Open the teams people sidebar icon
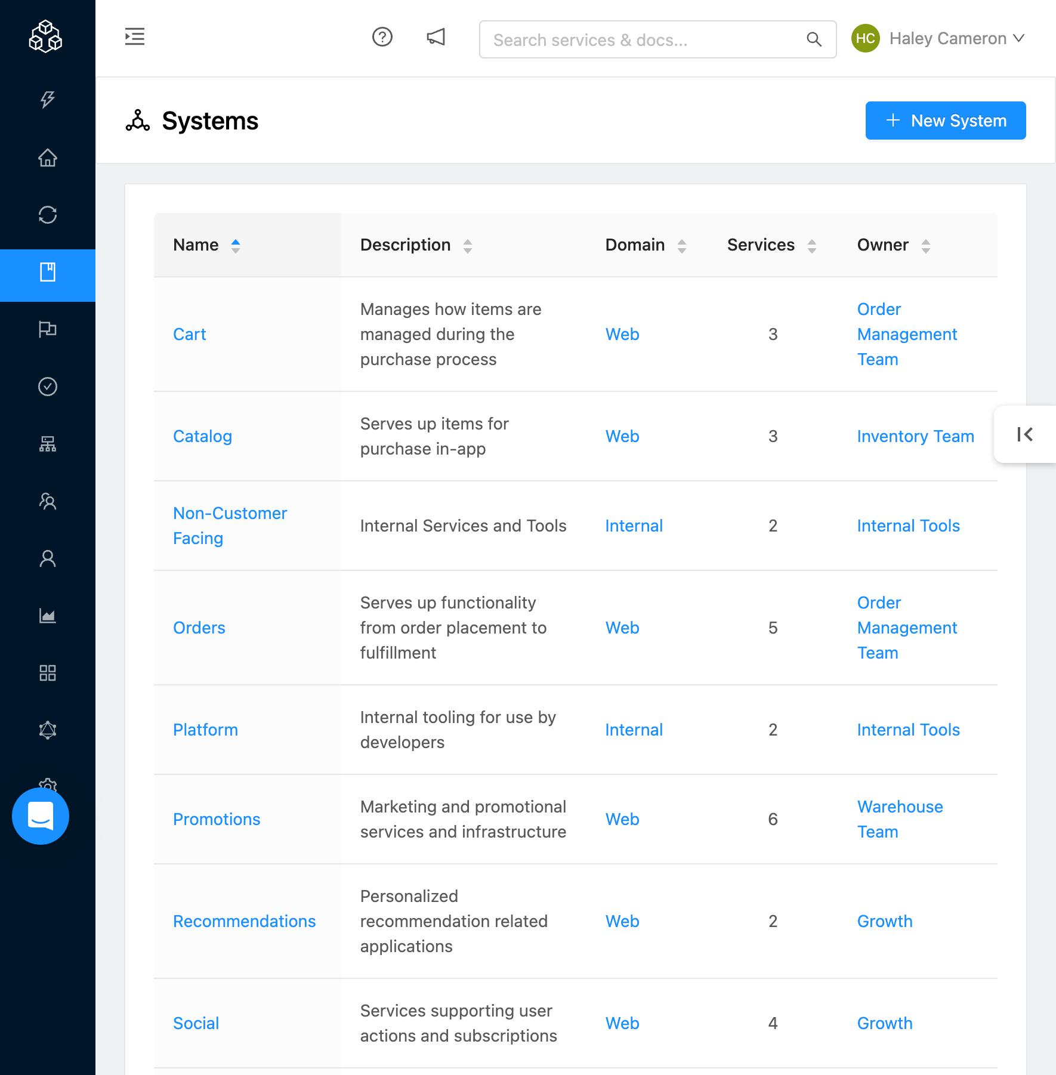This screenshot has width=1056, height=1075. click(48, 501)
